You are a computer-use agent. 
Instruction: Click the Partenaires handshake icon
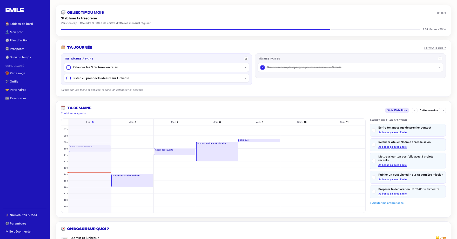pyautogui.click(x=7, y=90)
